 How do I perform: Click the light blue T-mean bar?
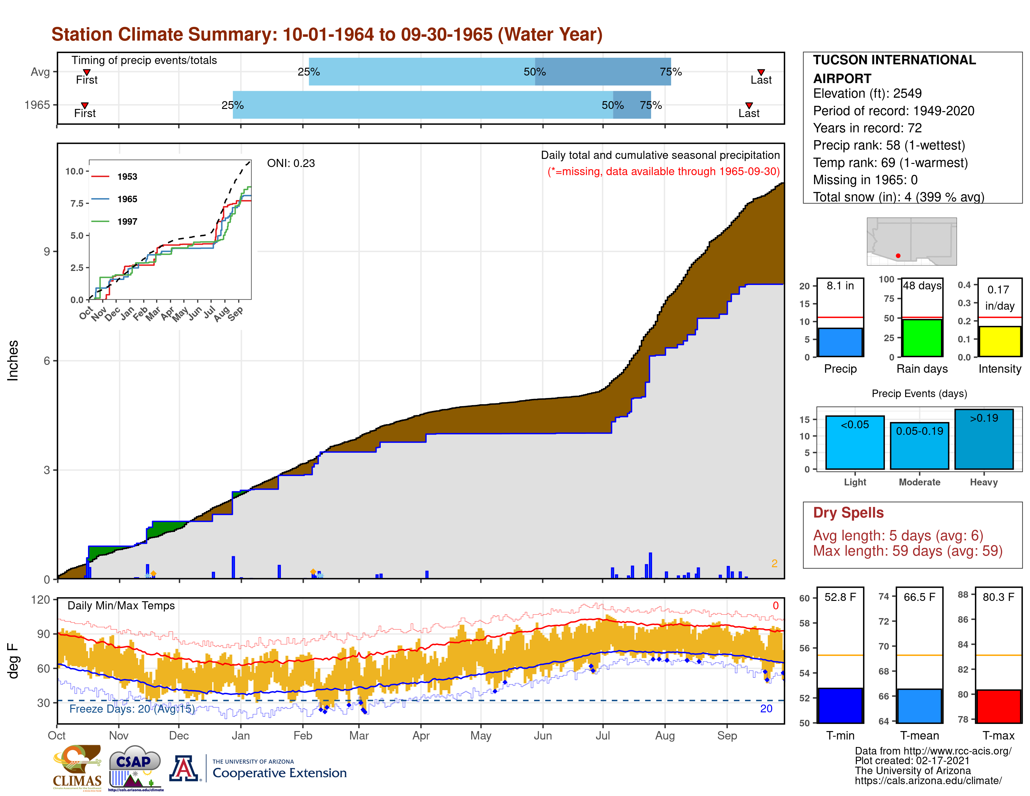coord(920,706)
